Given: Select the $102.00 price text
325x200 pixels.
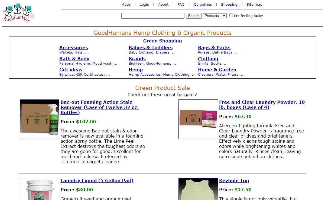Looking at the screenshot, I should [x=86, y=122].
